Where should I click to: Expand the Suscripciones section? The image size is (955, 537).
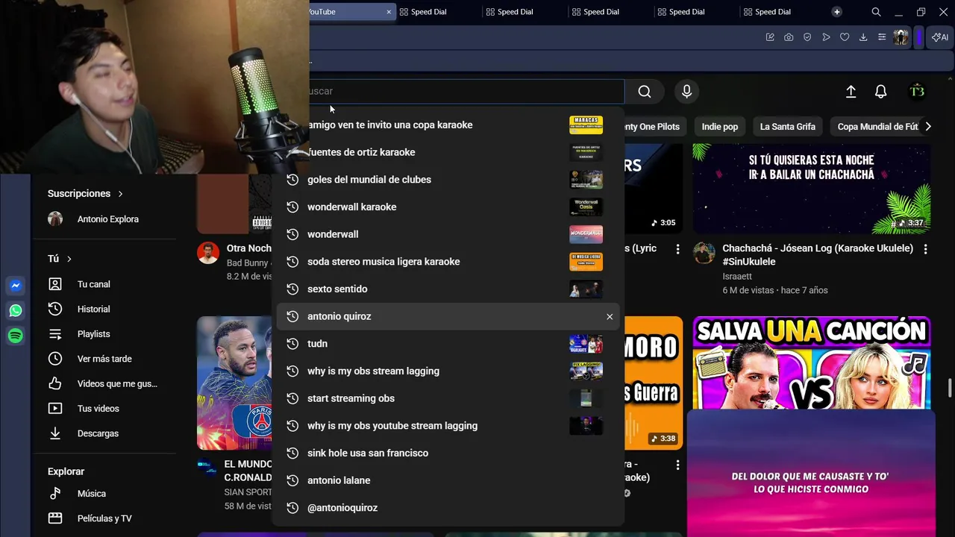click(85, 193)
